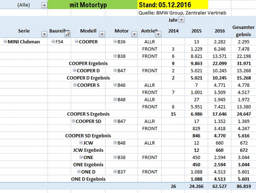Click the 2015 column header
The width and height of the screenshot is (256, 193).
[x=196, y=31]
